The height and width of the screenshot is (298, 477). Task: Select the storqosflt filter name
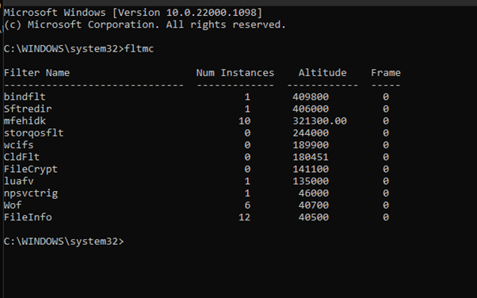pyautogui.click(x=34, y=133)
